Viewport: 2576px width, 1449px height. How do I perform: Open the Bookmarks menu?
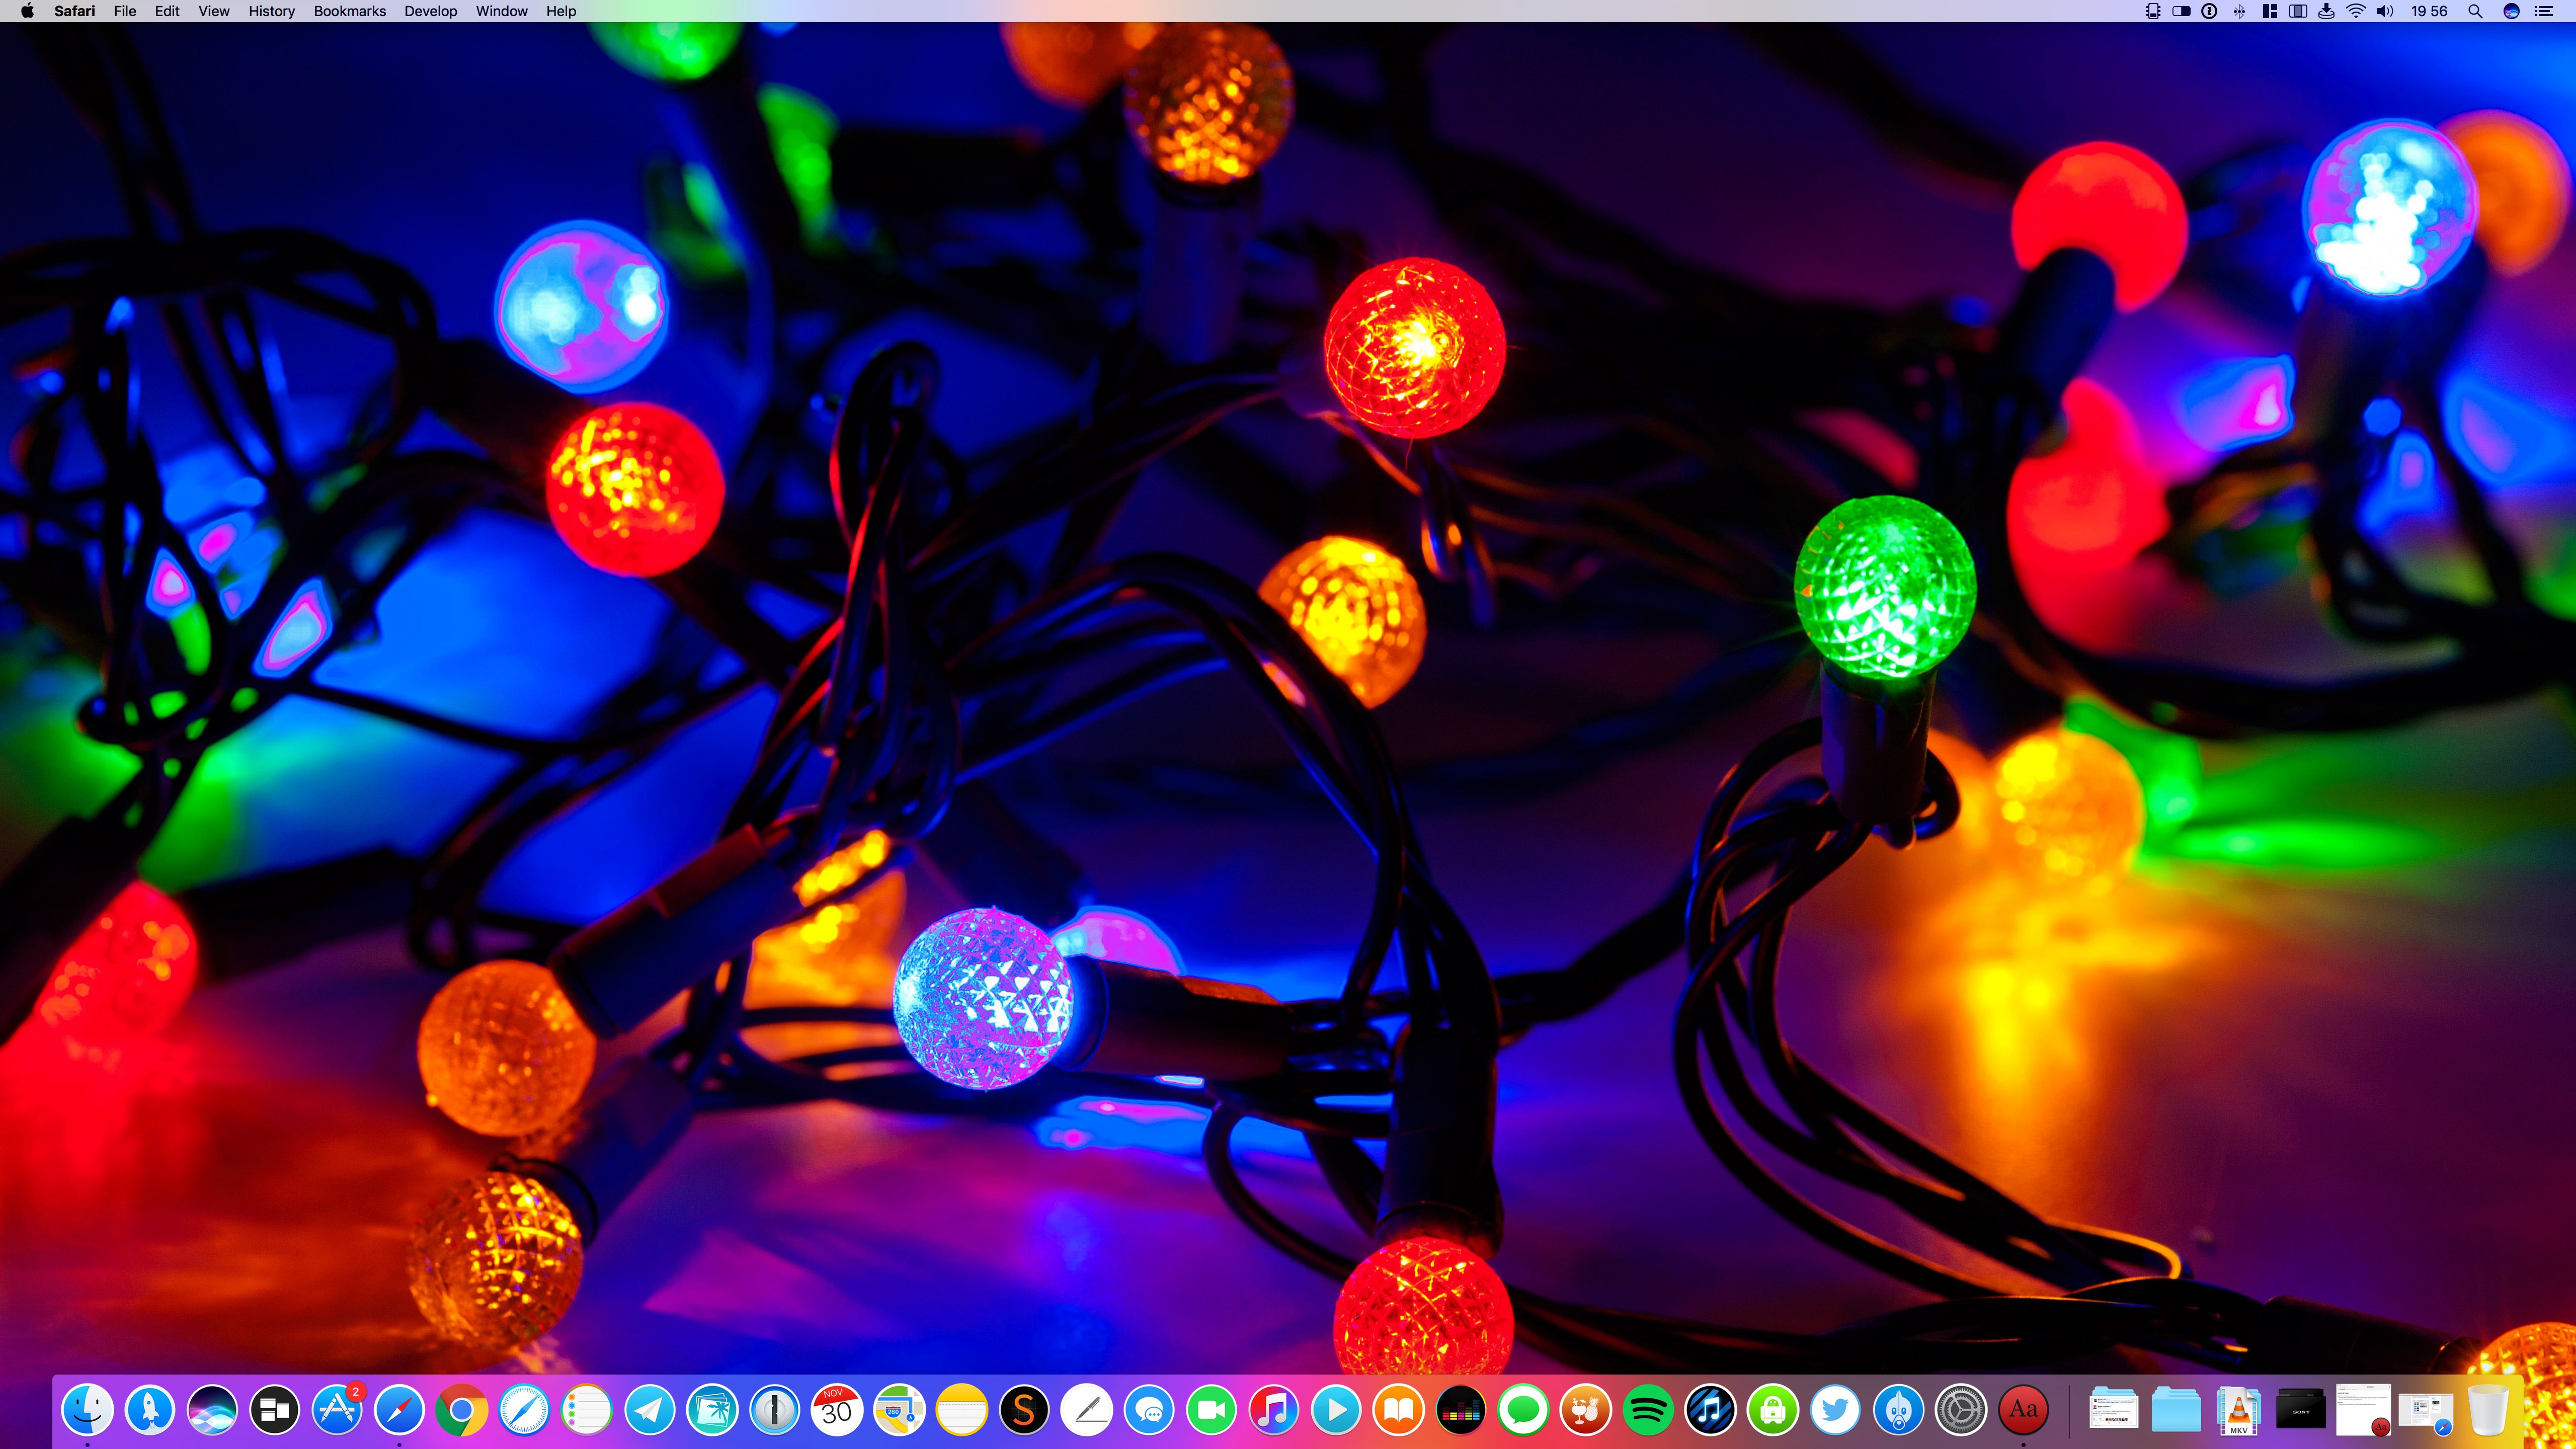coord(349,11)
